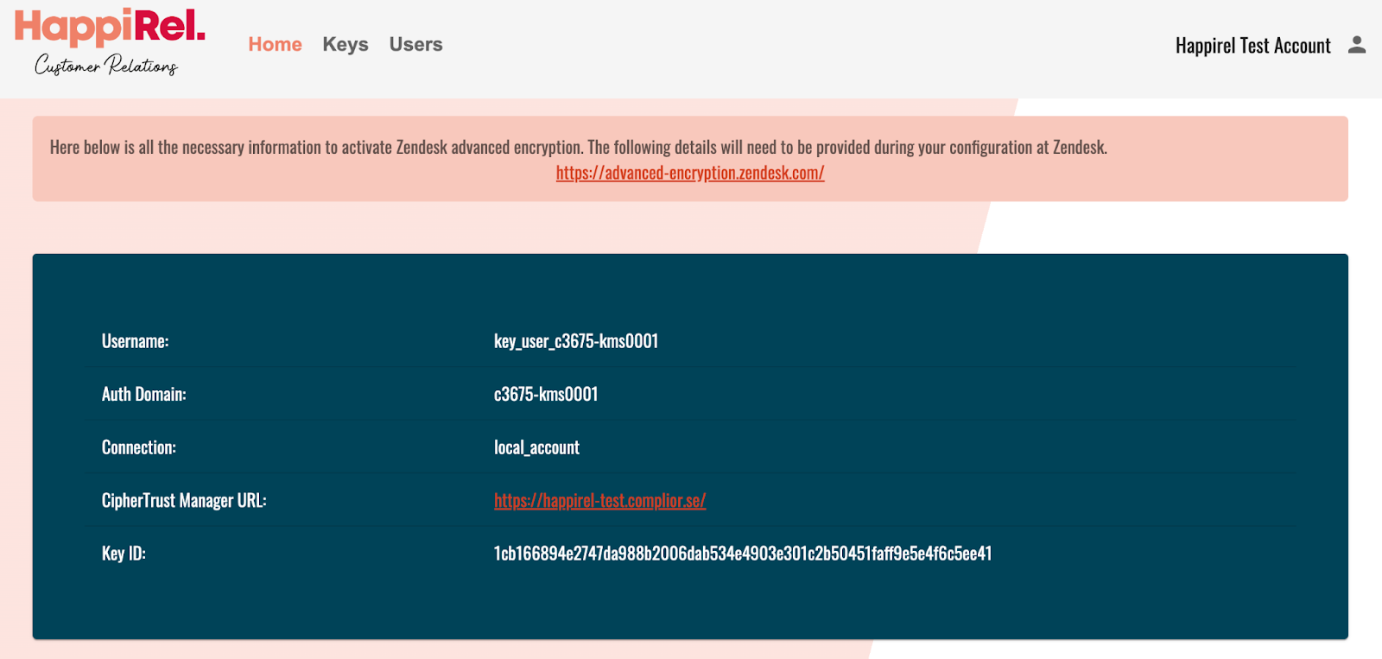The width and height of the screenshot is (1382, 659).
Task: Select the Auth Domain value c3675-kms0001
Action: pos(546,394)
